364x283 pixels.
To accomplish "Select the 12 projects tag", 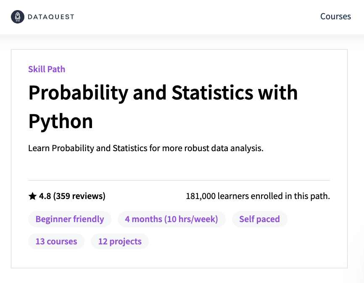I will 120,241.
